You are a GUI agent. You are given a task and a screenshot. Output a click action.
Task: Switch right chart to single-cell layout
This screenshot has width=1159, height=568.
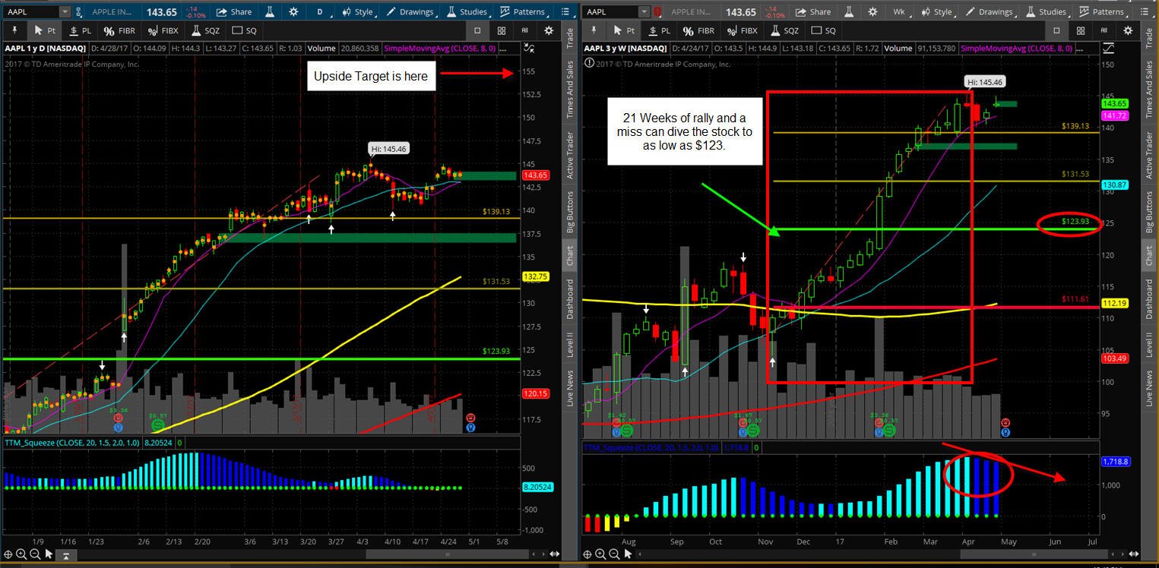tap(1056, 30)
